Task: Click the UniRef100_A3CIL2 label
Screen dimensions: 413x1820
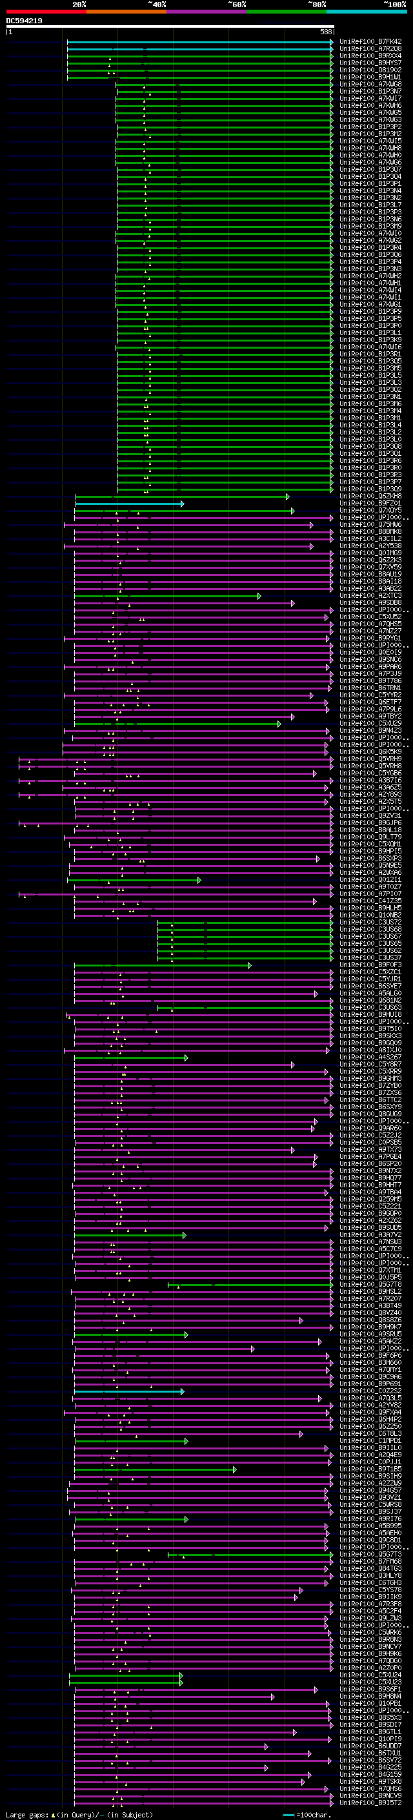Action: tap(370, 539)
